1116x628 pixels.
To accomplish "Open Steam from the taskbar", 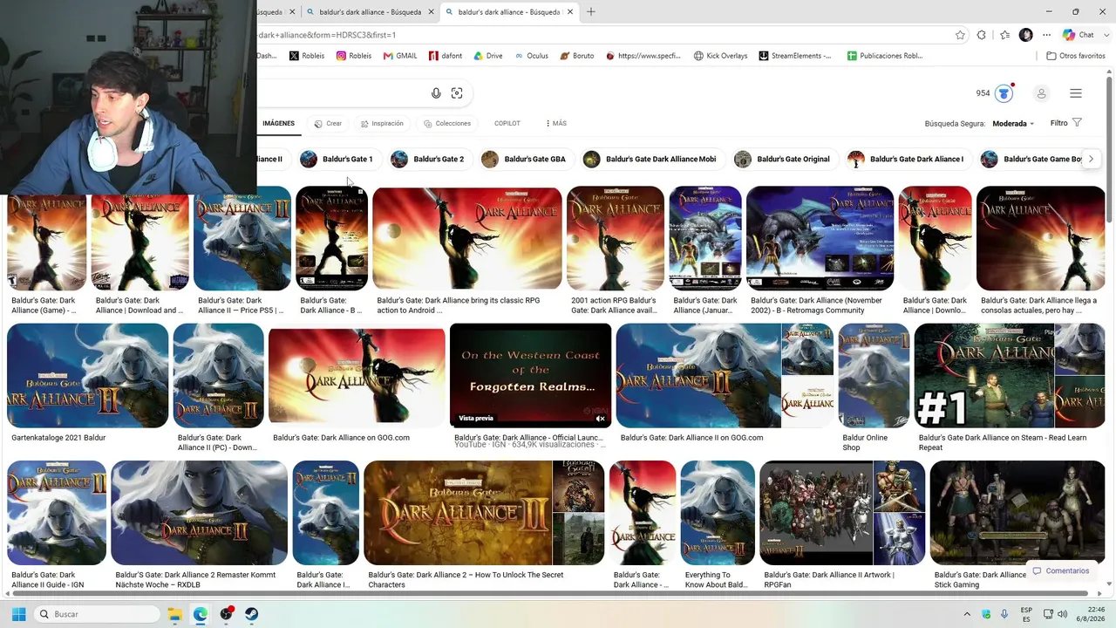I will 252,614.
